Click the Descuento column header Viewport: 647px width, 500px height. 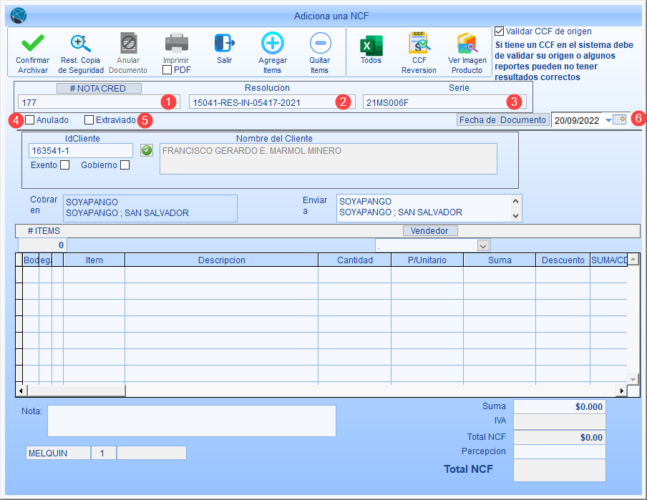pos(563,260)
